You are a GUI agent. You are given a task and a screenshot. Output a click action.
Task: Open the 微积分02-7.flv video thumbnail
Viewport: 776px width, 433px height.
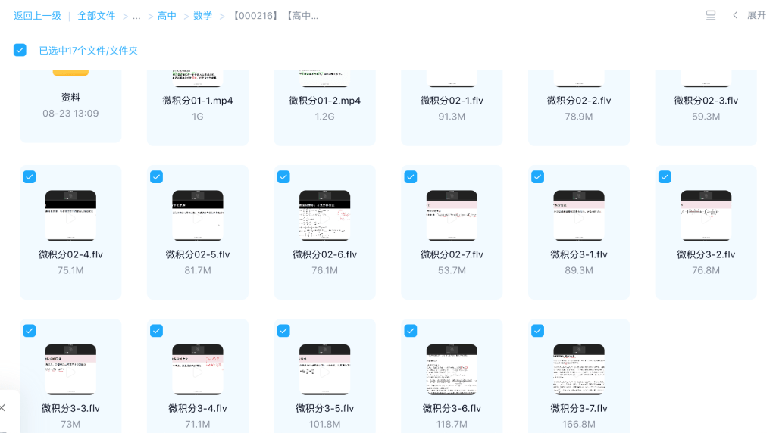[x=452, y=216]
